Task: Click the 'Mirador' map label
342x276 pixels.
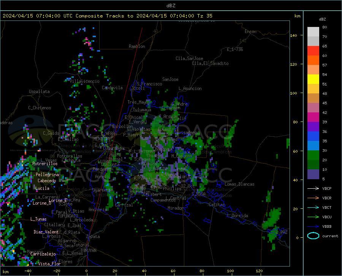Action: (x=175, y=208)
